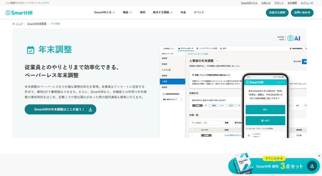Viewport: 322px width, 176px height.
Task: Go to トップ in the breadcrumb
Action: (19, 24)
